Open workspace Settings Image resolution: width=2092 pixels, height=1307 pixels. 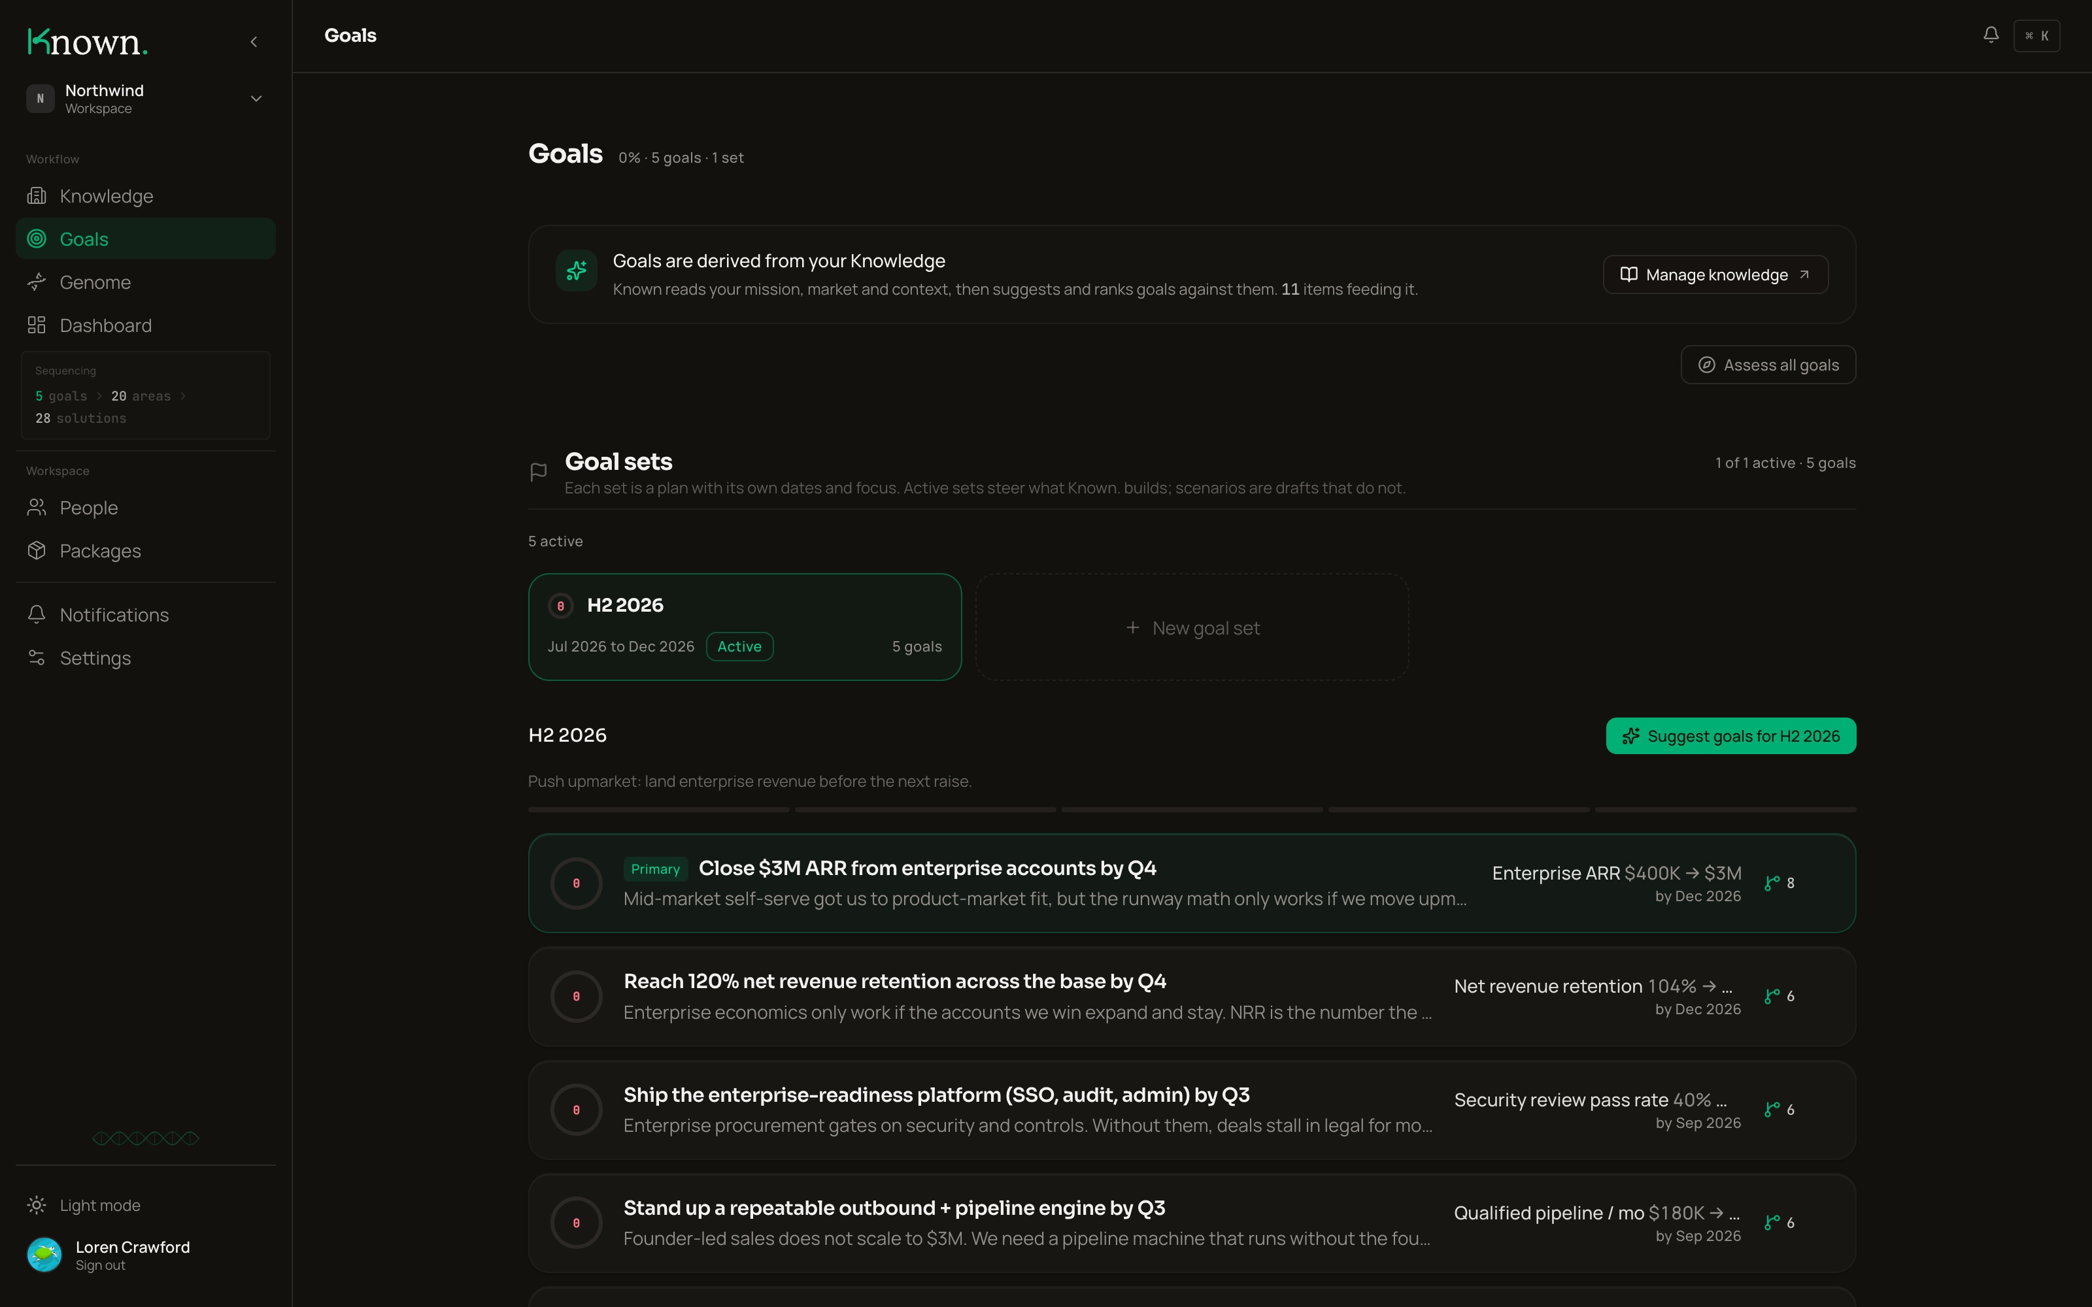[x=145, y=658]
